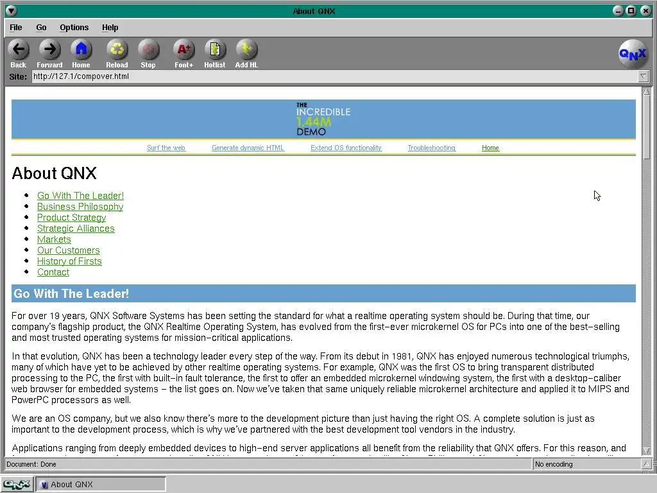
Task: Jump to Go With The Leader! link
Action: tap(80, 196)
